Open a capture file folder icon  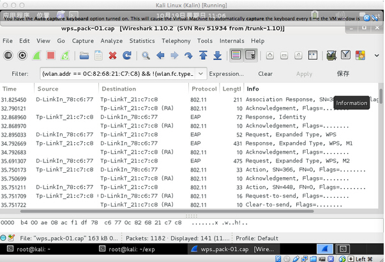[84, 55]
